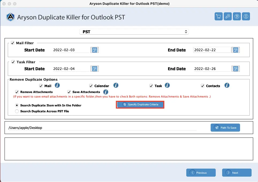Click the Path To Save button

coord(225,128)
